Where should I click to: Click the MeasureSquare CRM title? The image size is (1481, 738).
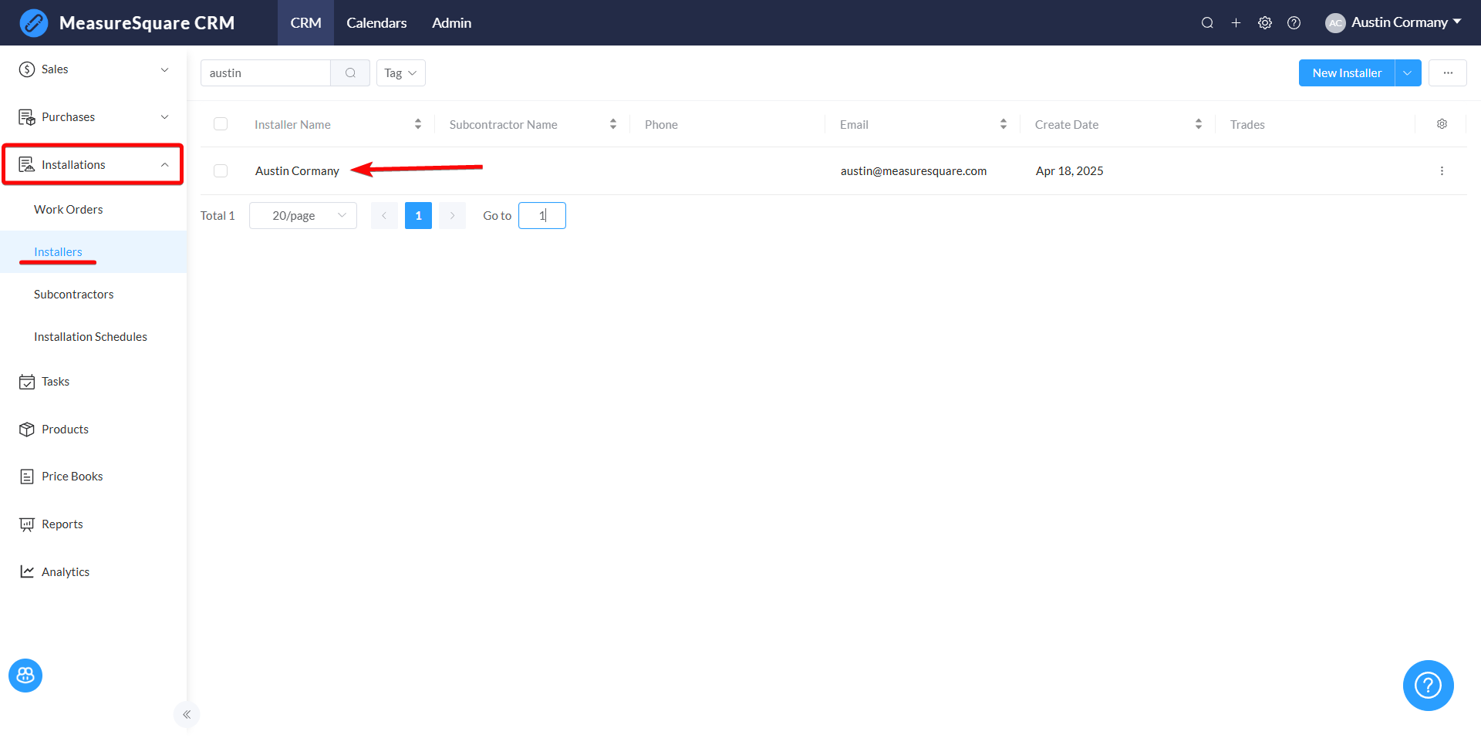pos(147,23)
